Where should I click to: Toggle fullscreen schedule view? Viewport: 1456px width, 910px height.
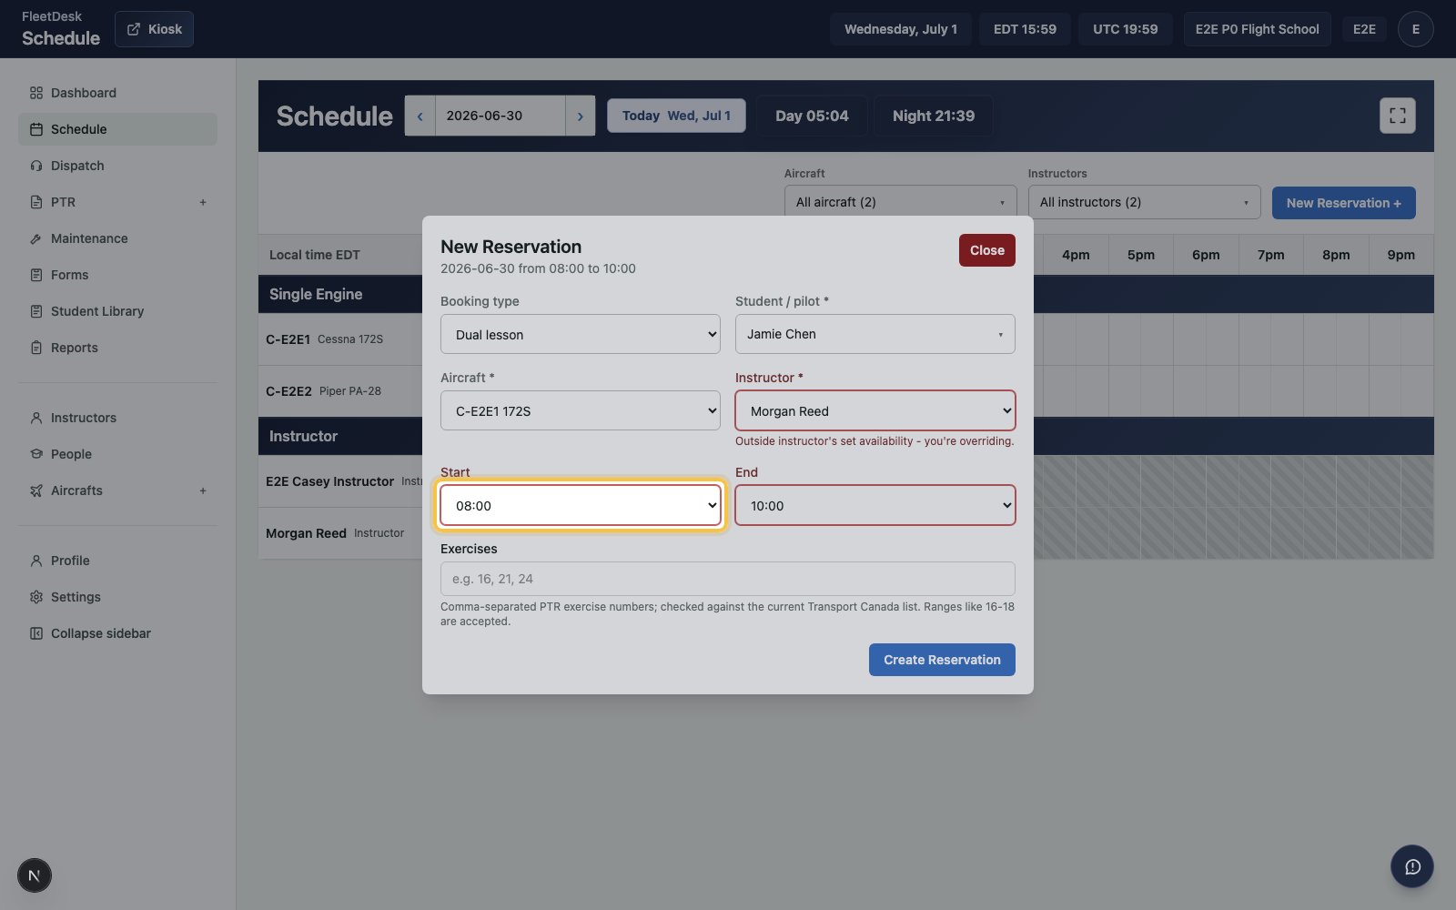[1398, 116]
